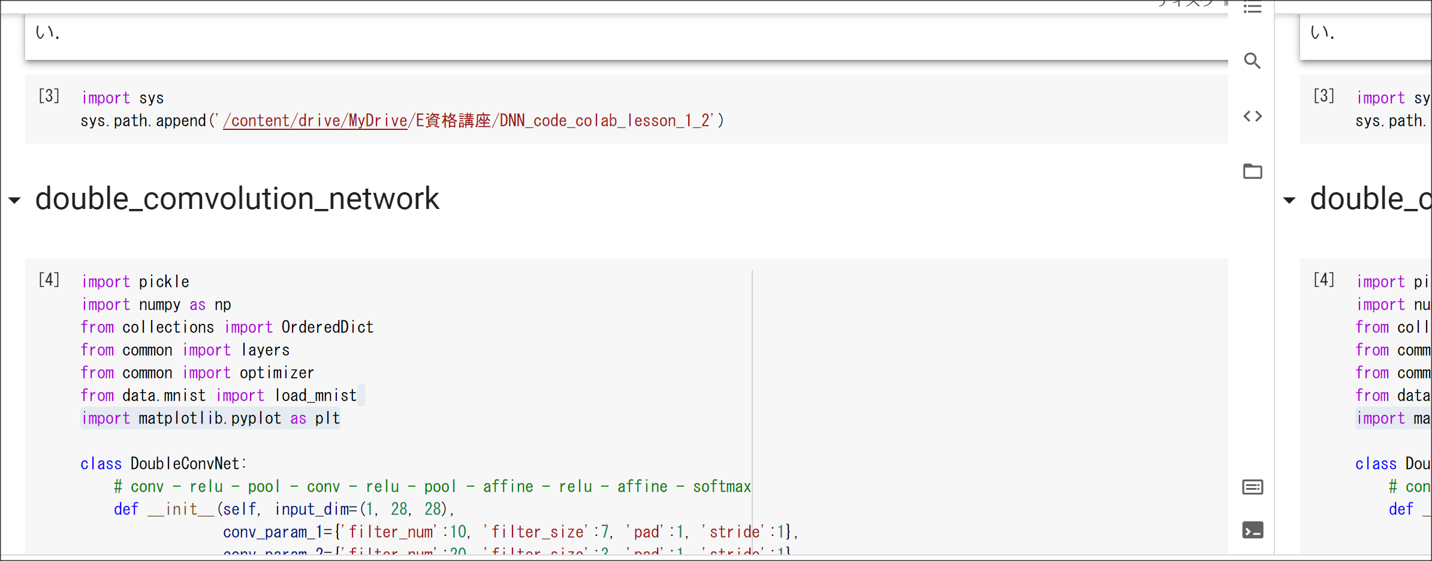Click the 'import pickle' code line

(135, 281)
